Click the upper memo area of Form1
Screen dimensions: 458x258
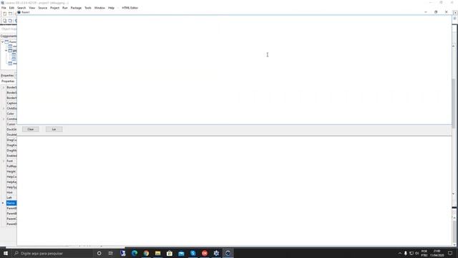(234, 70)
